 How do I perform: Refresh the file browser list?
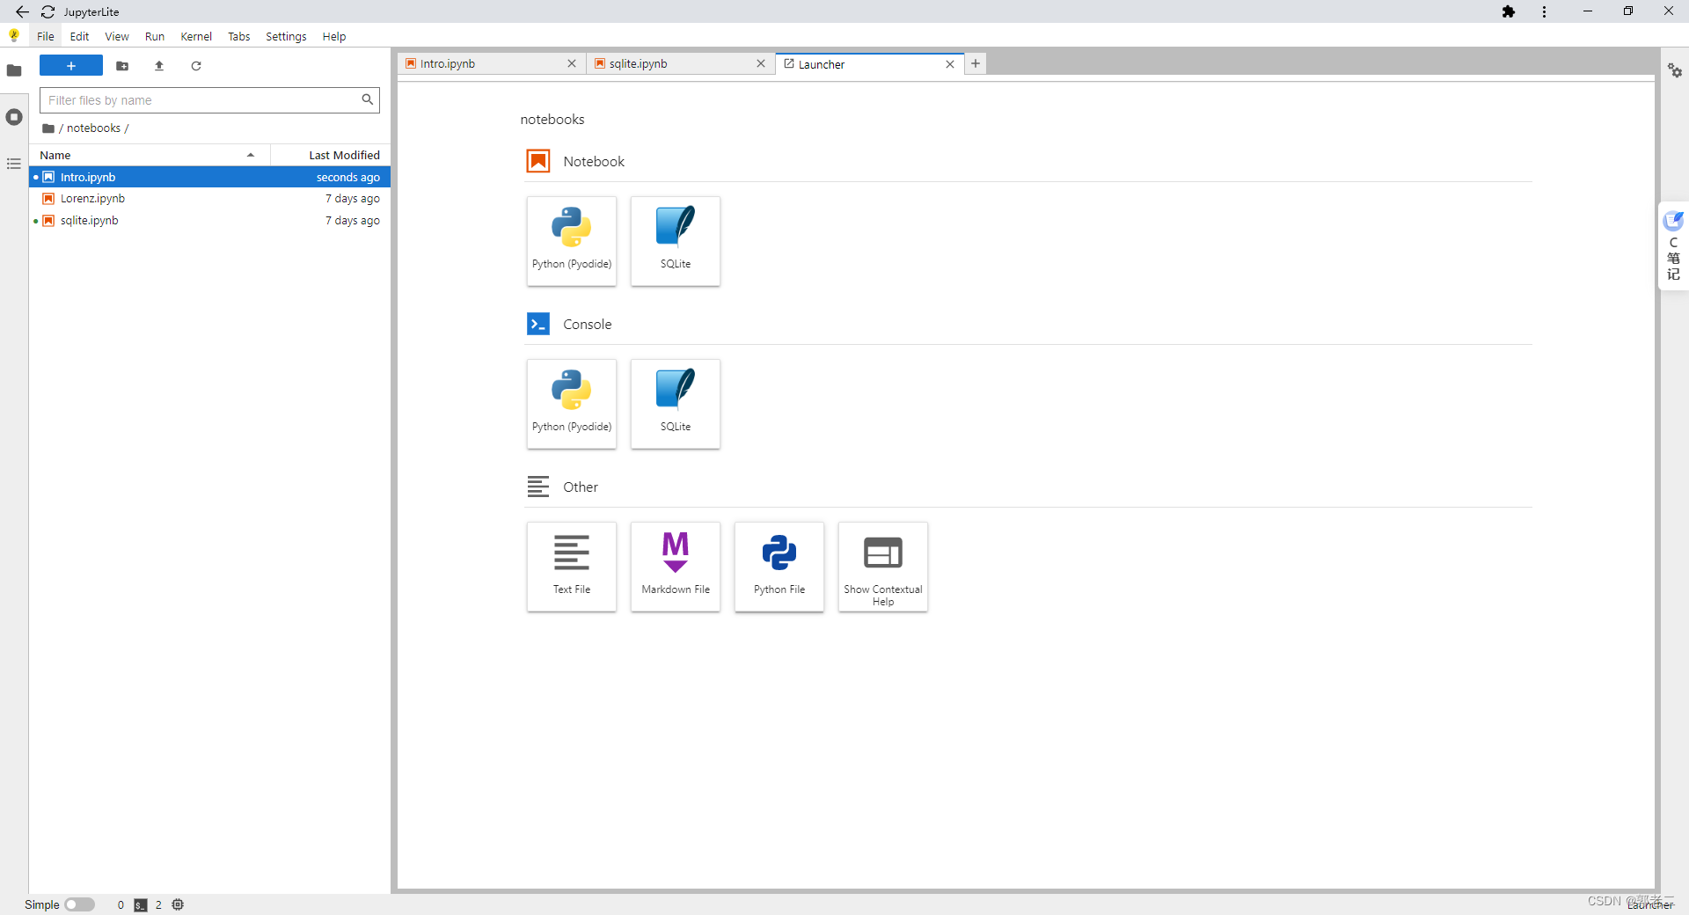pyautogui.click(x=196, y=66)
